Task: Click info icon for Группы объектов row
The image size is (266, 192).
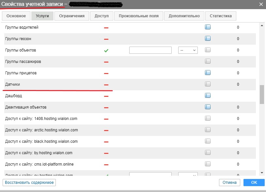Action: coord(208,50)
